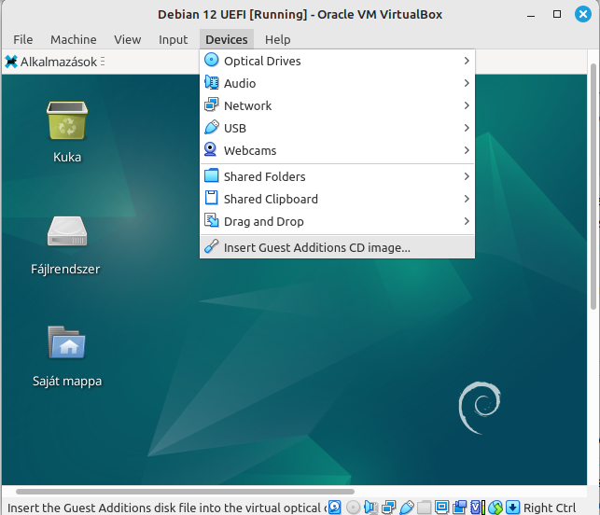This screenshot has height=515, width=600.
Task: Click the Fájlrendszer drive icon on desktop
Action: click(x=67, y=233)
